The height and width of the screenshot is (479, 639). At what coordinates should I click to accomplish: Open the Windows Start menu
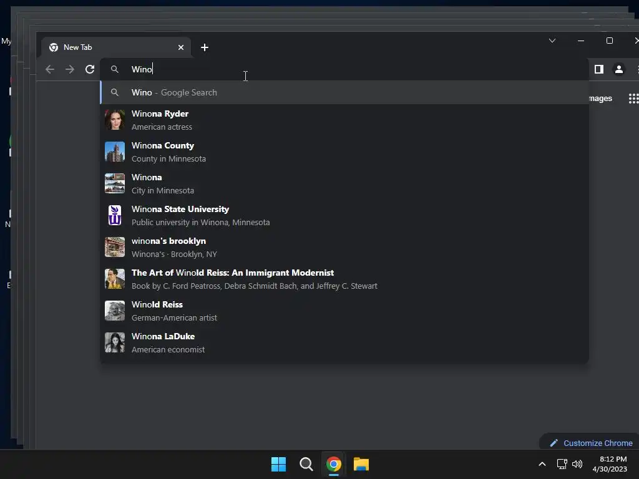(x=279, y=464)
